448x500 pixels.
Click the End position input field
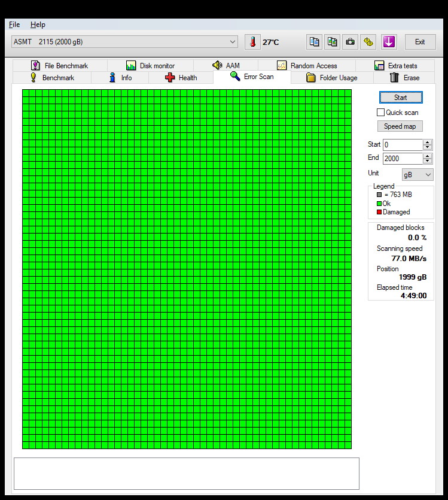coord(403,159)
